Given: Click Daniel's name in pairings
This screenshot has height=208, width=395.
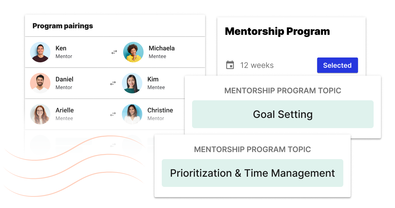Looking at the screenshot, I should pos(64,79).
